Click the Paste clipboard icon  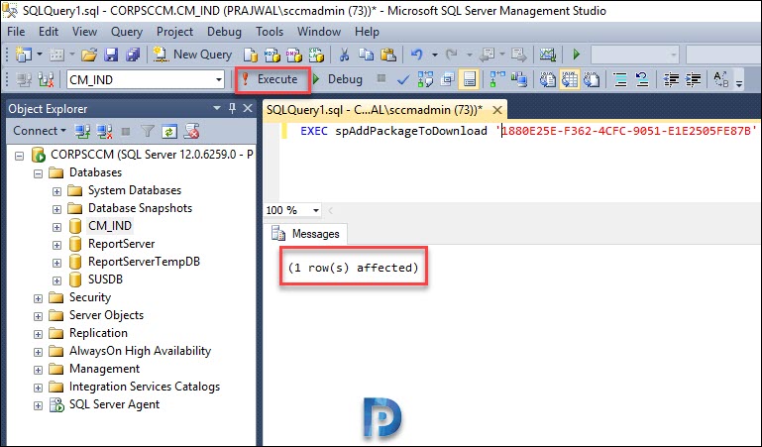pyautogui.click(x=388, y=55)
